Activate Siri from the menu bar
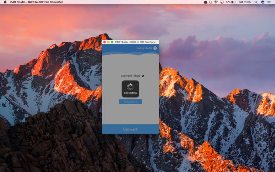This screenshot has width=275, height=172. click(x=263, y=3)
